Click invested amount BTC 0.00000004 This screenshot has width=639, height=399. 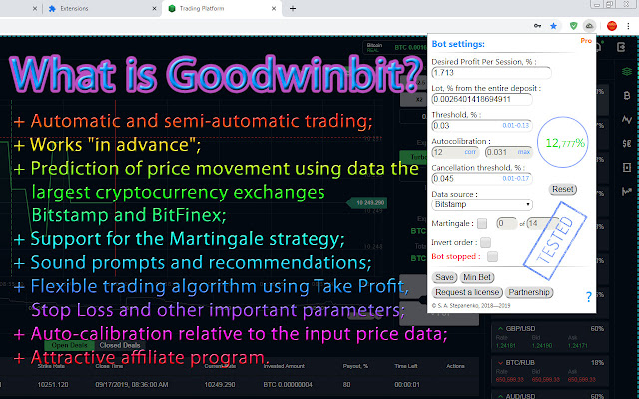point(288,385)
